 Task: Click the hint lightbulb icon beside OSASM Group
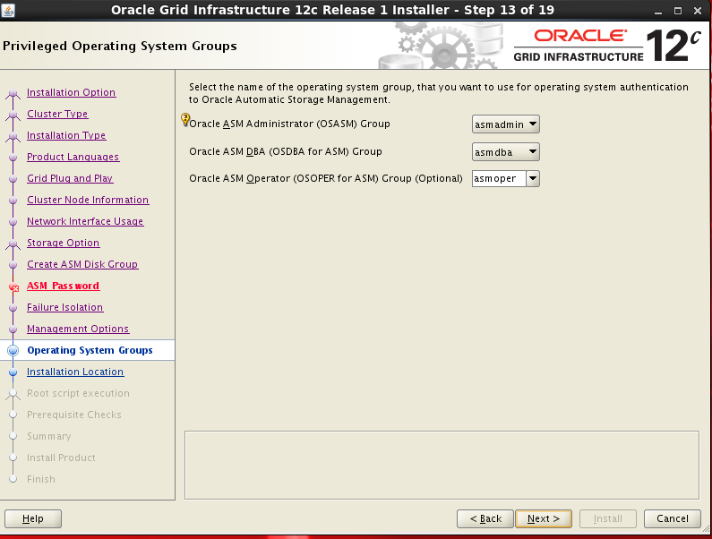tap(185, 119)
